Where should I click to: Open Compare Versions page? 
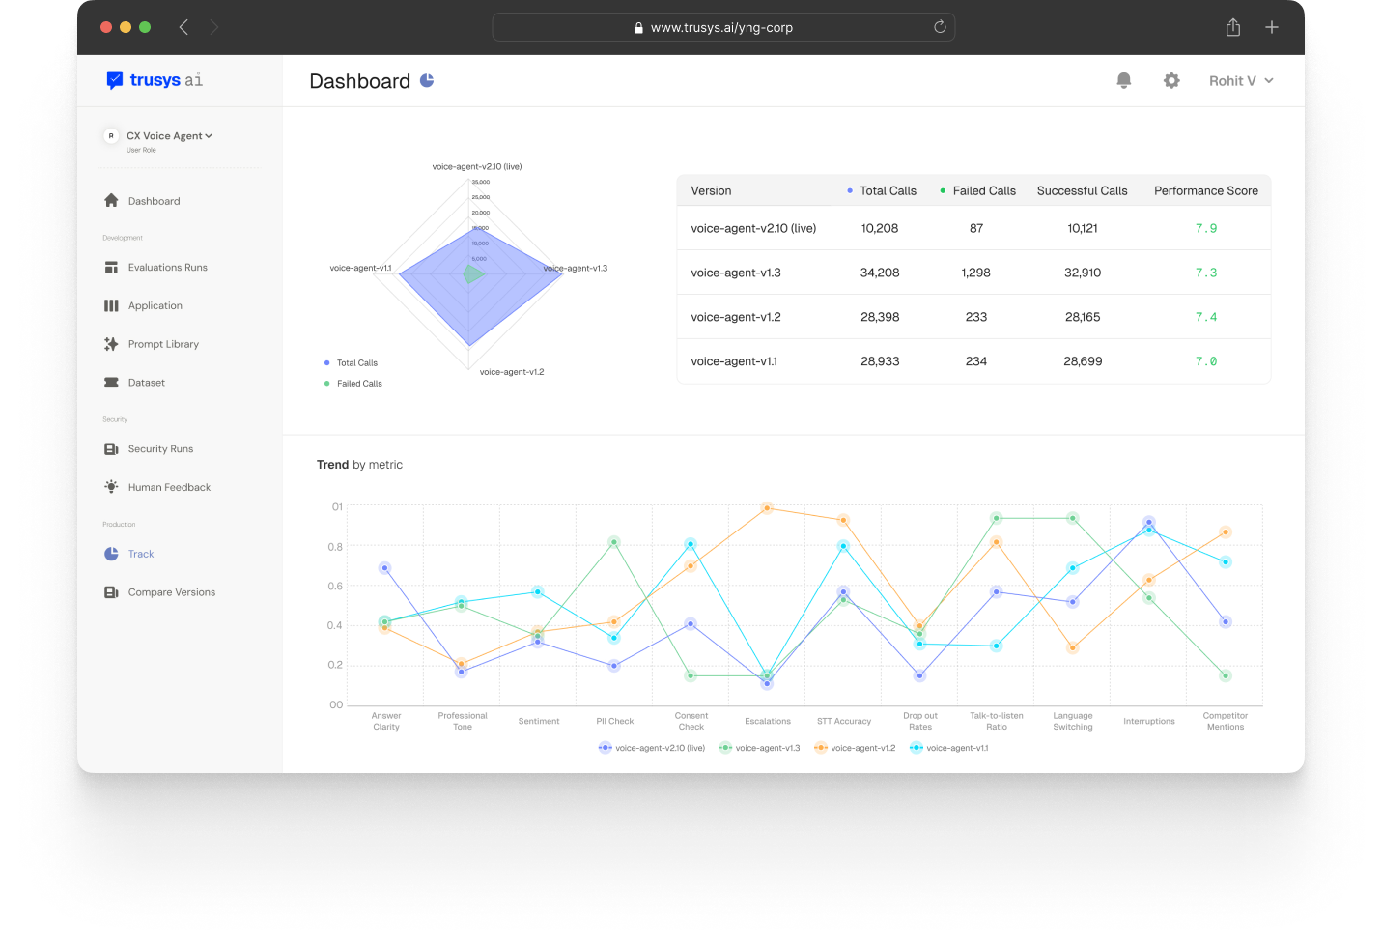160,592
